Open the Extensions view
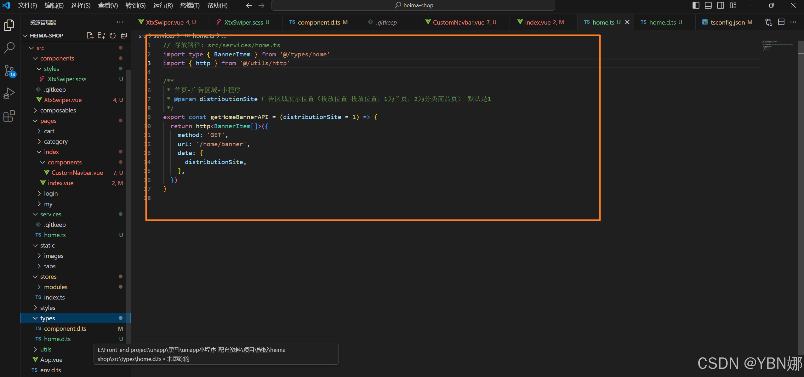This screenshot has height=377, width=804. 9,116
